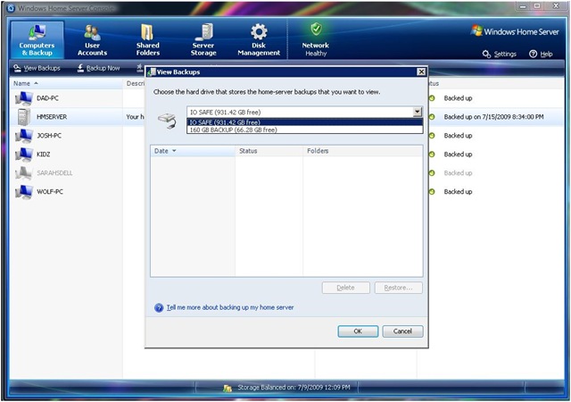Select the JOSH-PC computer icon

[24, 136]
